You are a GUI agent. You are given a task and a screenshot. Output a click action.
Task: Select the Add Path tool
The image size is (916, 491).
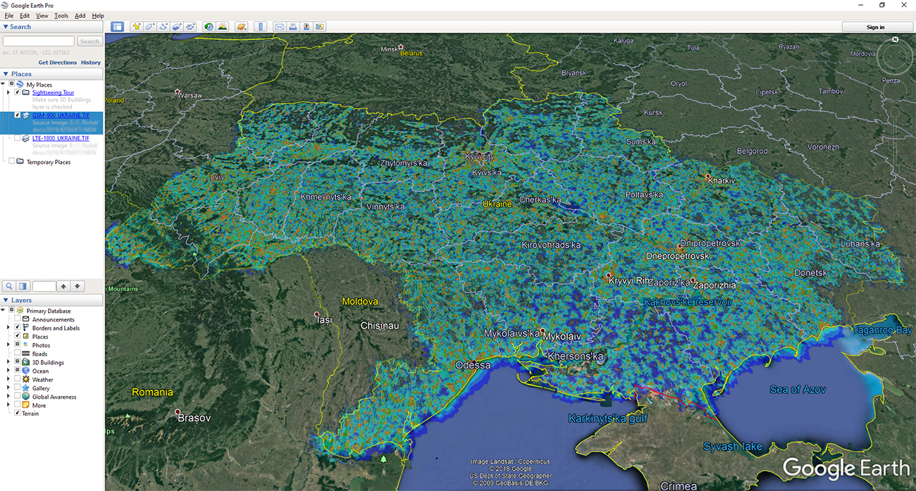coord(163,27)
